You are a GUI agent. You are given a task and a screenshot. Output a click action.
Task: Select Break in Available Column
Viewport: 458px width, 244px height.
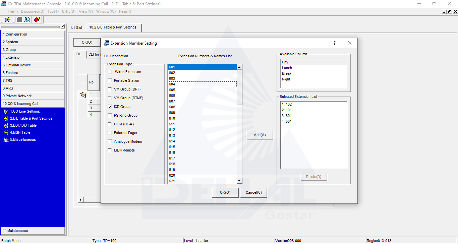(x=313, y=73)
